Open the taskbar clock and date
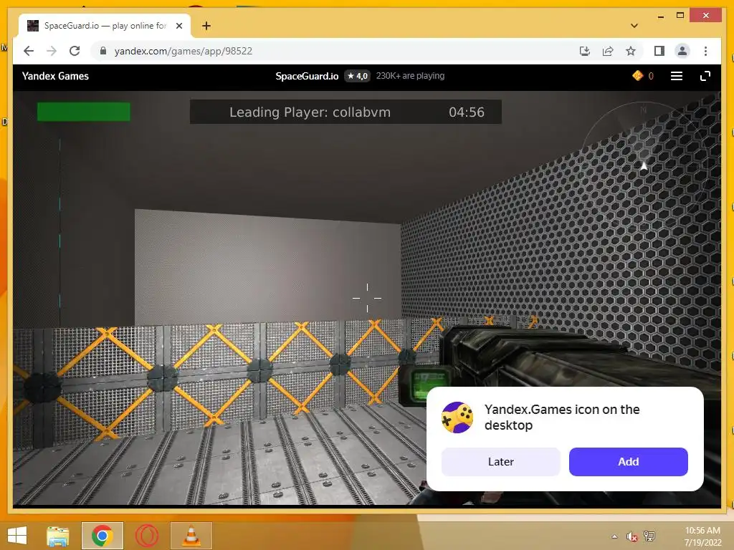 click(702, 536)
